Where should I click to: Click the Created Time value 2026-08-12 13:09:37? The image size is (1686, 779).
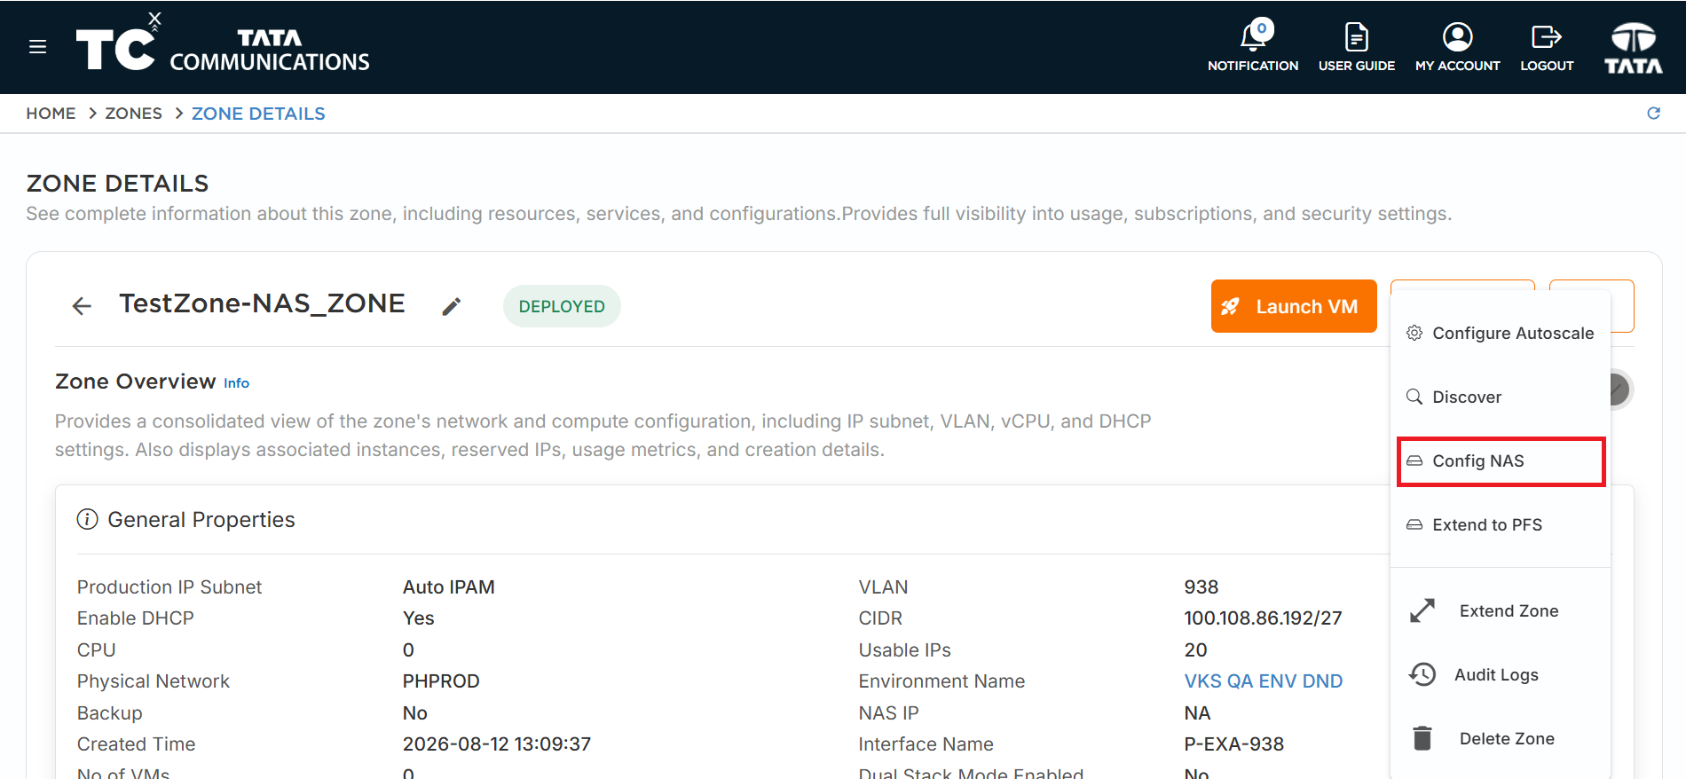[497, 744]
